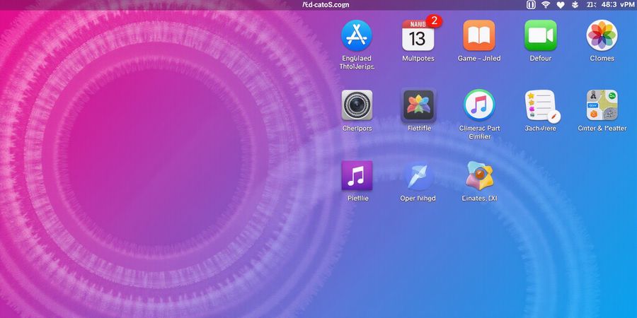637x318 pixels.
Task: Click the bug-like icon in menu bar
Action: (x=575, y=5)
